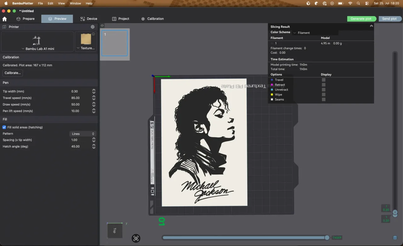403x246 pixels.
Task: Open the Textured plate type dropdown
Action: [x=86, y=48]
